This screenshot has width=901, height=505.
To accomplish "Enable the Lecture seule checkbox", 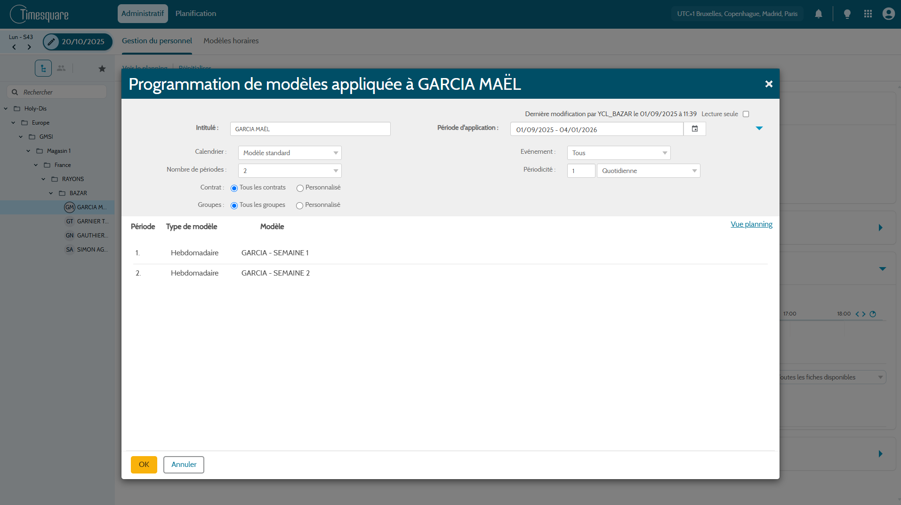I will pos(746,114).
